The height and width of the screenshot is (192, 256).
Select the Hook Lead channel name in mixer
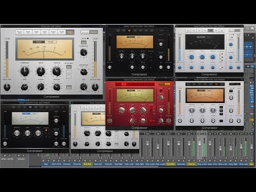click(98, 164)
